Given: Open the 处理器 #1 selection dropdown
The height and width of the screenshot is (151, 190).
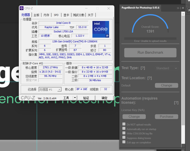Looking at the screenshot, I should tap(50, 89).
